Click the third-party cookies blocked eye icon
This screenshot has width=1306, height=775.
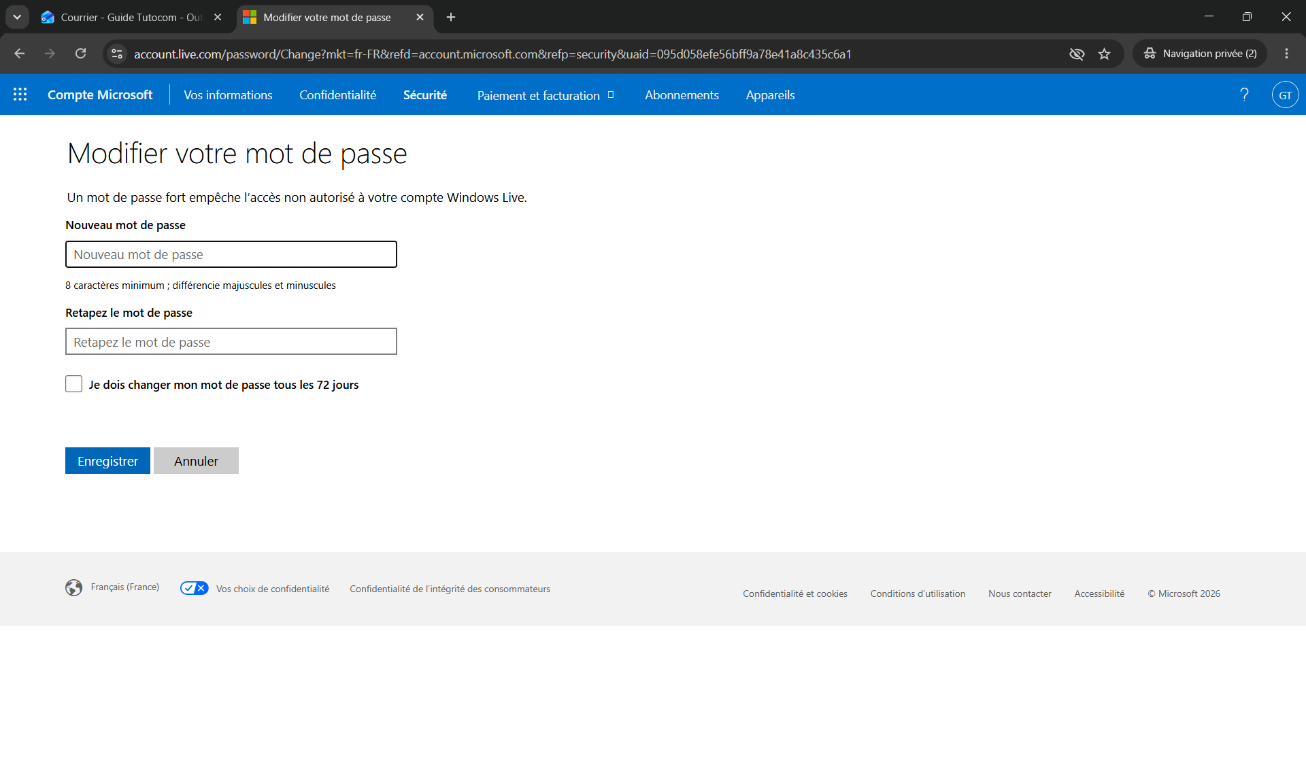pyautogui.click(x=1077, y=54)
